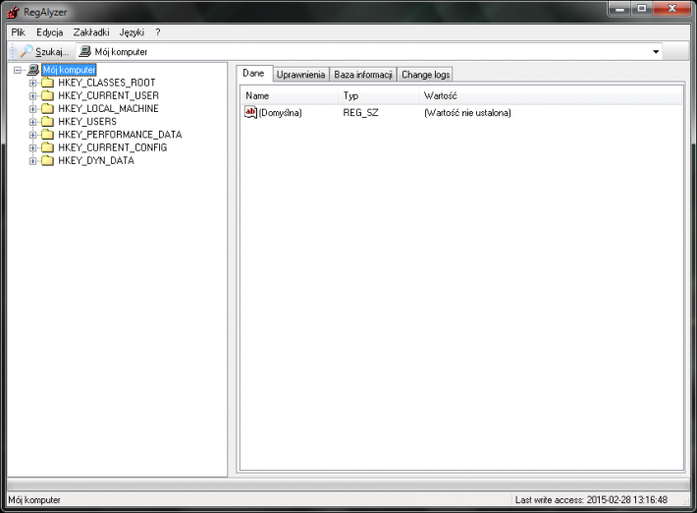Expand the HKEY_USERS key

click(x=32, y=122)
